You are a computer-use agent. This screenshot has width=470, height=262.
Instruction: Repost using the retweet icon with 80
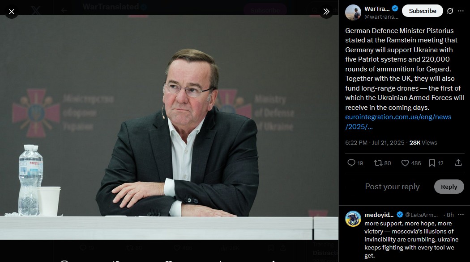382,163
